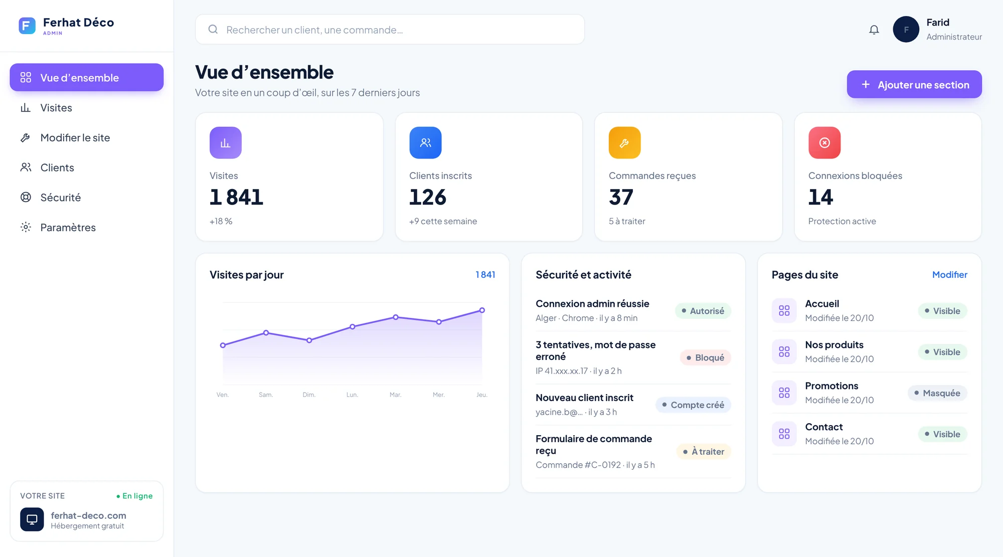Click the ferhat-deco.com site link

point(88,515)
